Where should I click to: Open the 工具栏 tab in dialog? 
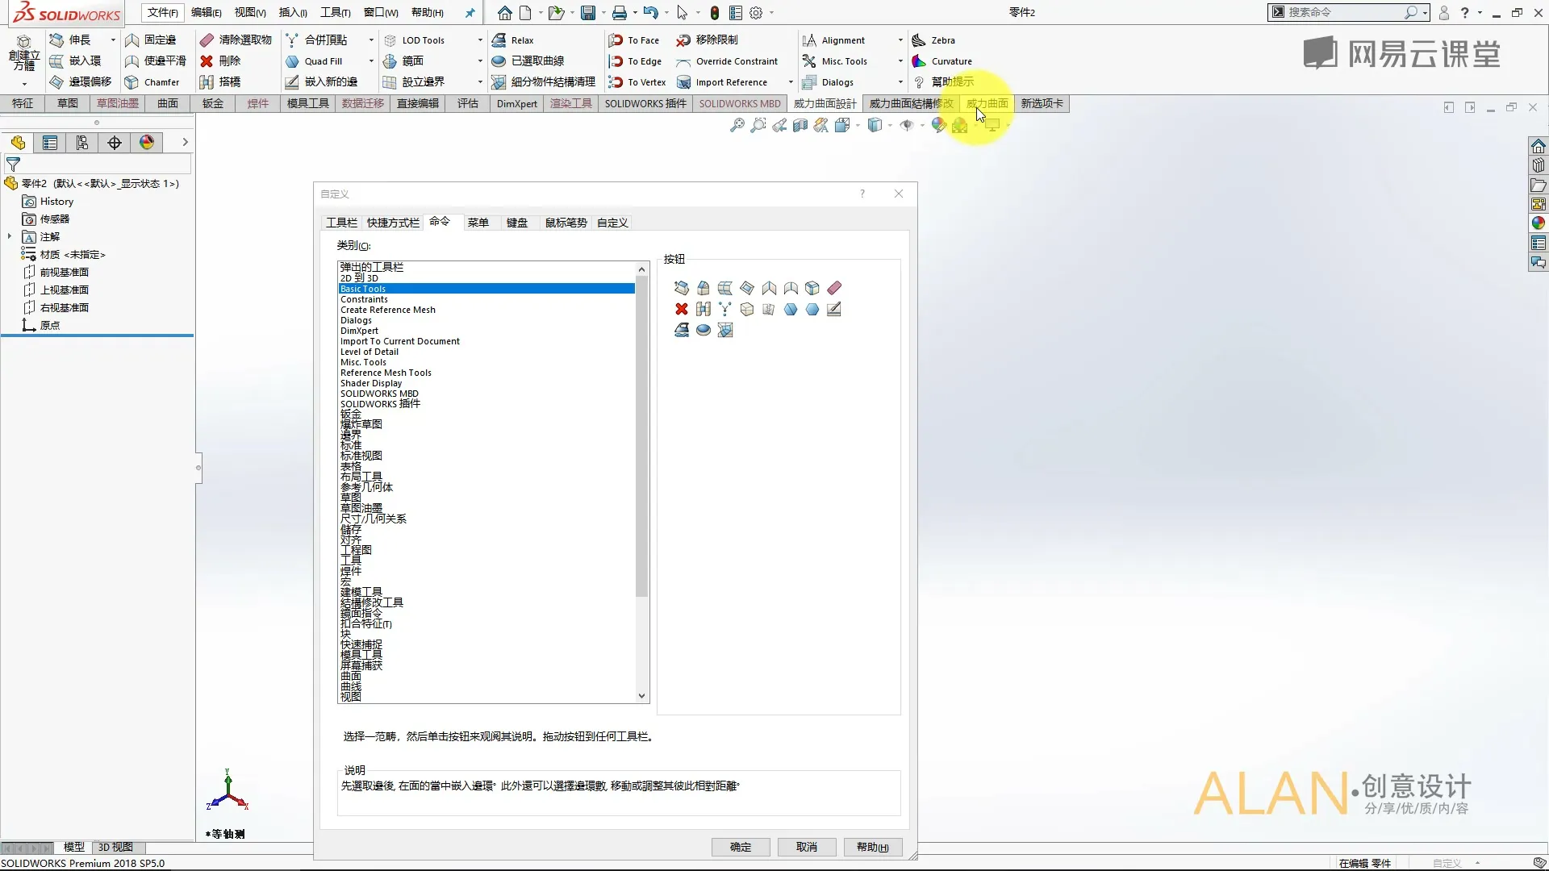pos(341,223)
